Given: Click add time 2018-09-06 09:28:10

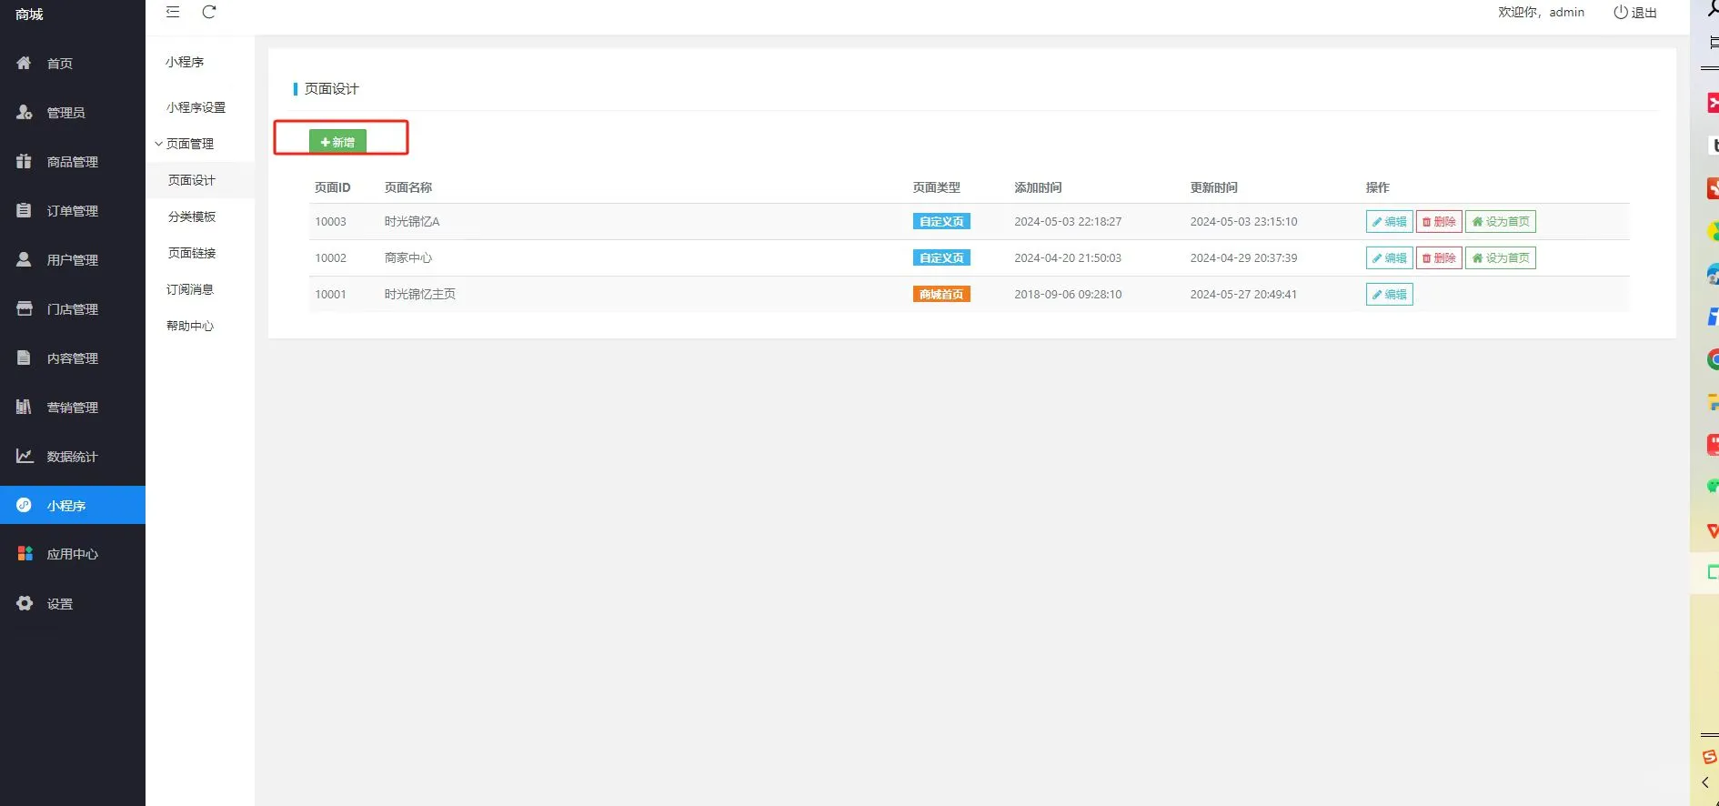Looking at the screenshot, I should click(1068, 294).
